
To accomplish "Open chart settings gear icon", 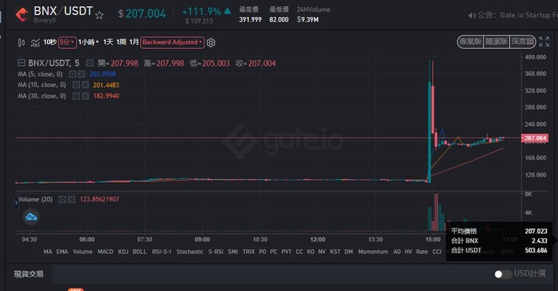I will 211,43.
